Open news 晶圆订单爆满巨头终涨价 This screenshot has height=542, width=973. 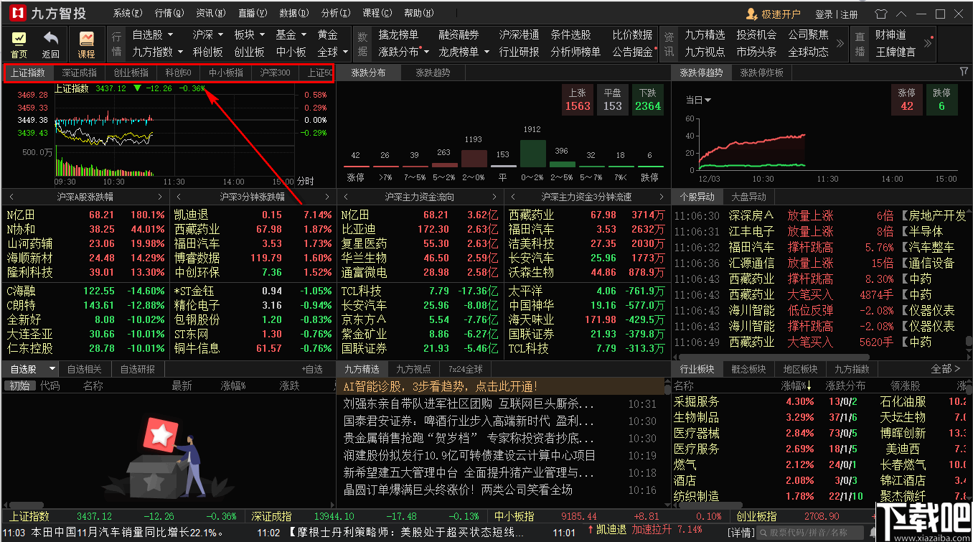tap(458, 490)
